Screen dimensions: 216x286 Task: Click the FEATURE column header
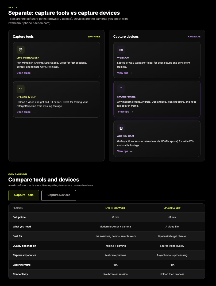coord(18,208)
